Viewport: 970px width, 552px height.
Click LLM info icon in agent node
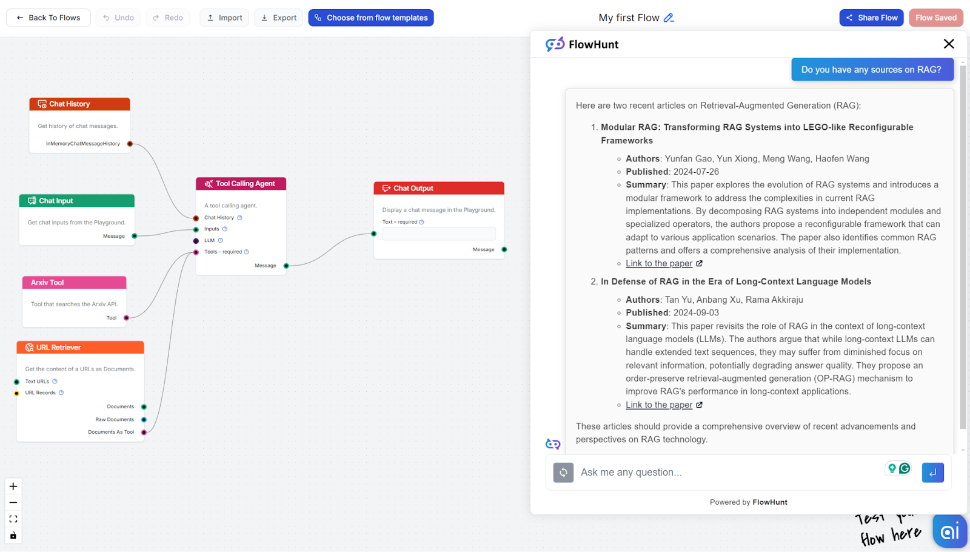point(220,241)
